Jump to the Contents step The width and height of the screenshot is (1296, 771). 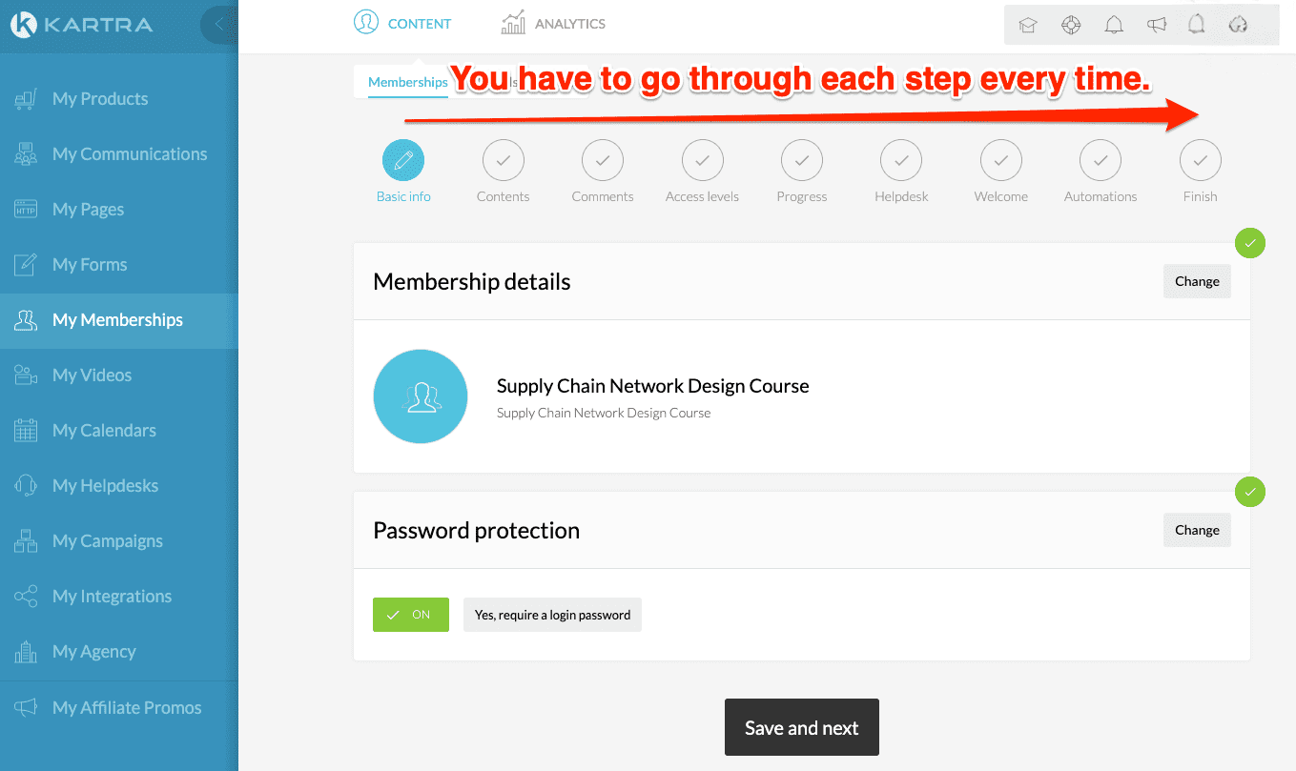(503, 161)
